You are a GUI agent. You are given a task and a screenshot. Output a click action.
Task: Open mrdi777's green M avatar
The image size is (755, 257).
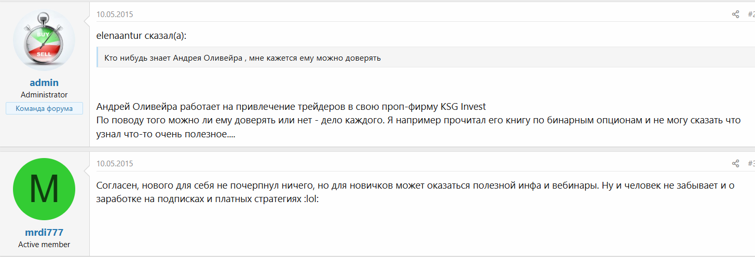click(44, 189)
